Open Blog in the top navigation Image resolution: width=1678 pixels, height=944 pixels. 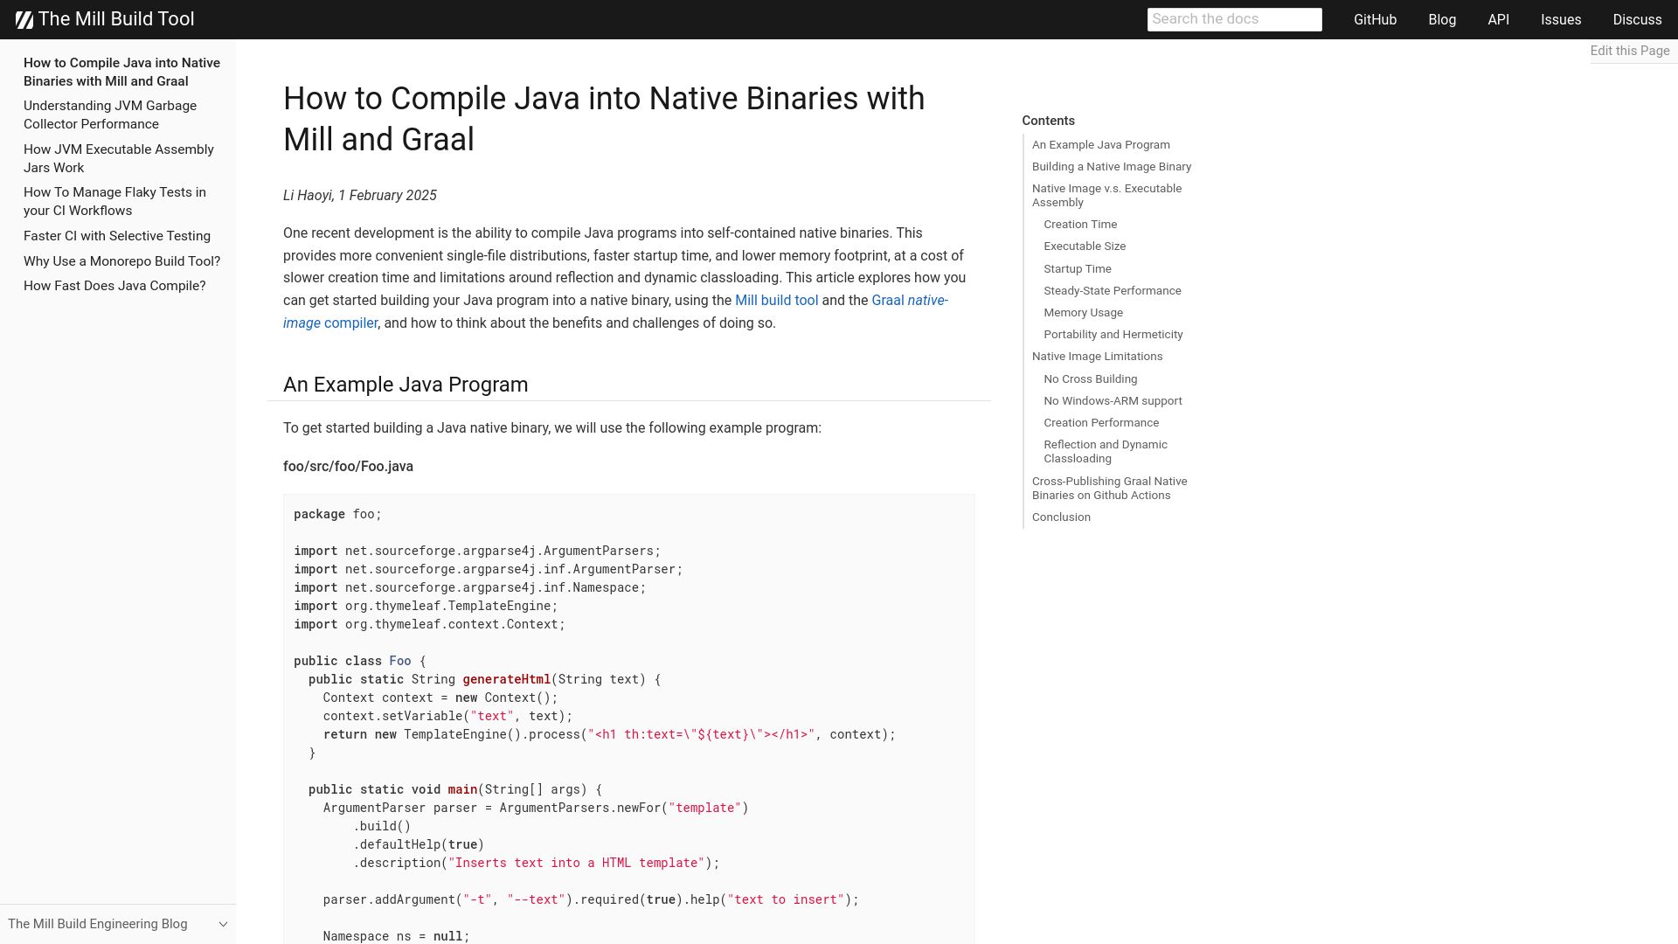tap(1442, 19)
